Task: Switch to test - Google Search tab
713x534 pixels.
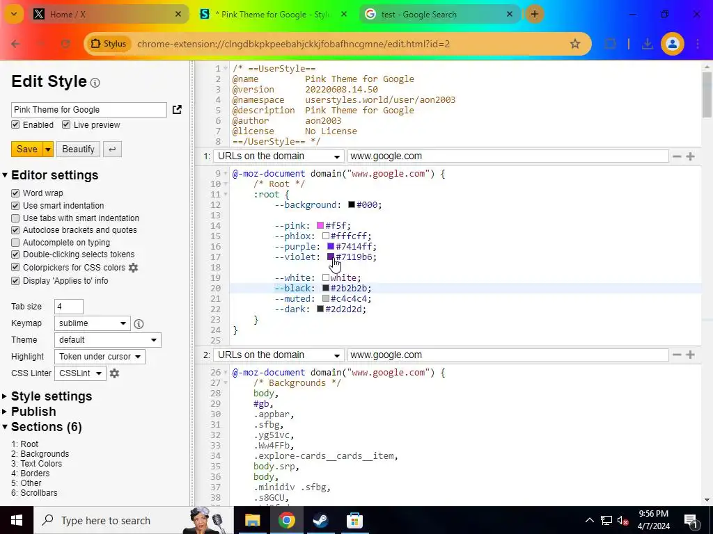Action: point(440,14)
